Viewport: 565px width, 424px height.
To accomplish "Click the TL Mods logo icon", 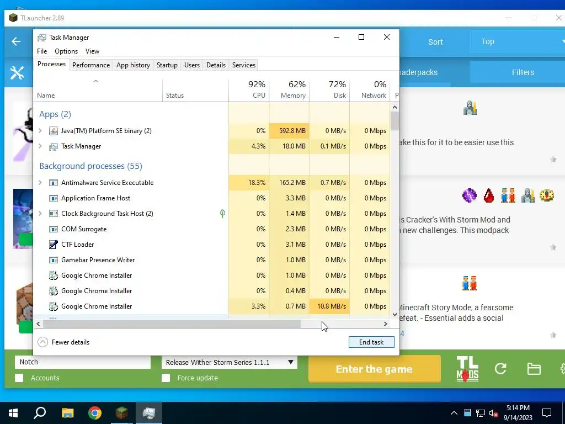I will pyautogui.click(x=467, y=369).
